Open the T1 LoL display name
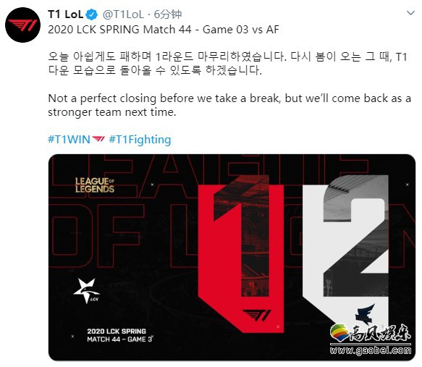The height and width of the screenshot is (367, 422). click(x=65, y=14)
